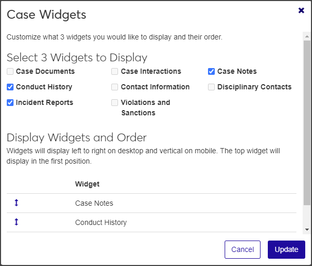Screen dimensions: 312x266
Task: Enable the Case Documents checkbox
Action: point(10,72)
